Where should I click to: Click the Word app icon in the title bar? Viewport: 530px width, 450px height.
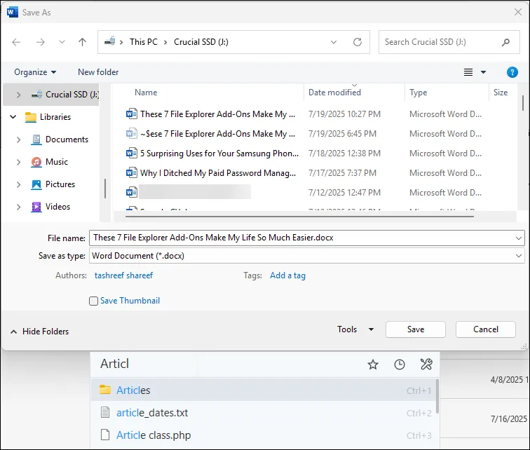tap(12, 12)
